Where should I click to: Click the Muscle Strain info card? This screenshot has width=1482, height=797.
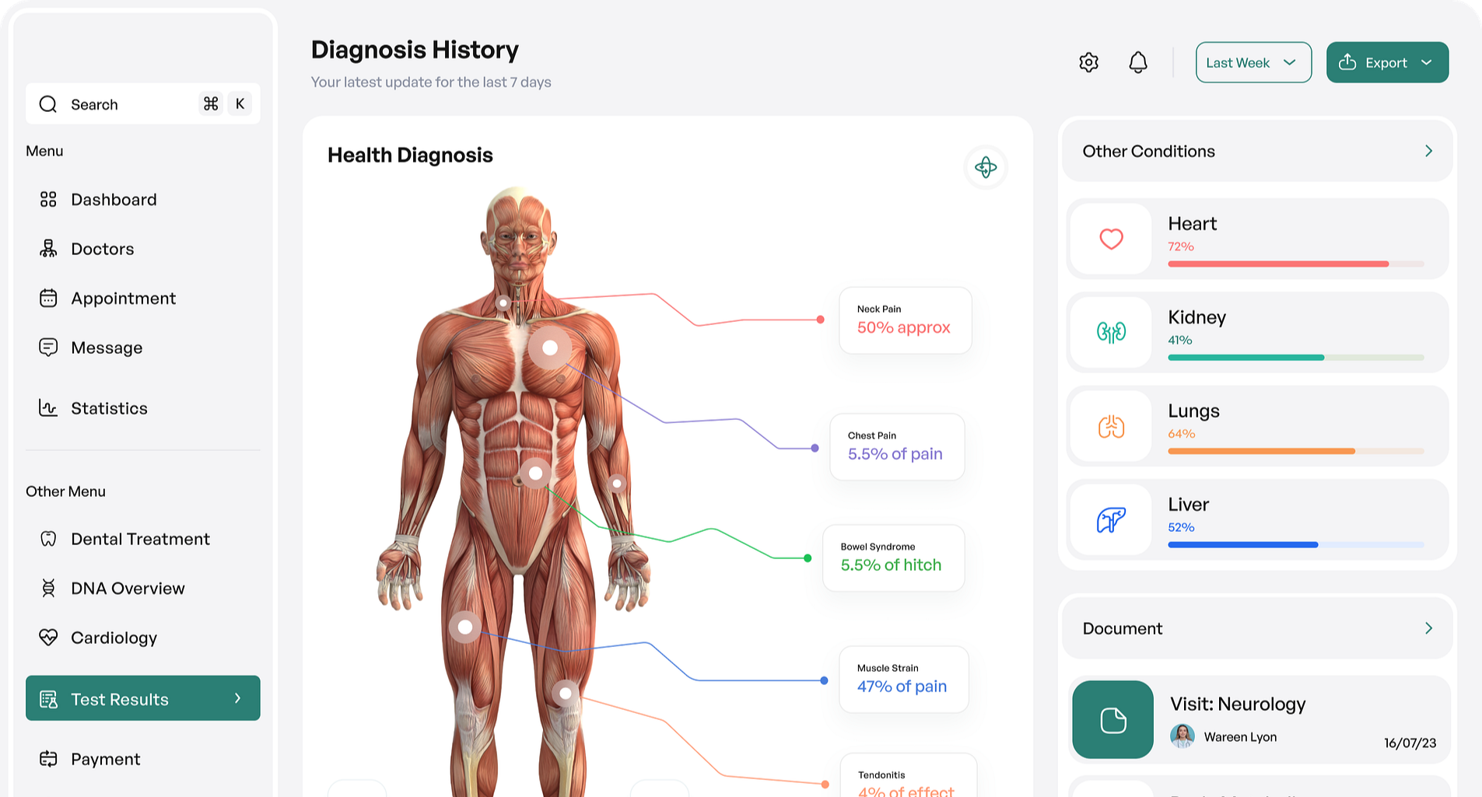[904, 679]
